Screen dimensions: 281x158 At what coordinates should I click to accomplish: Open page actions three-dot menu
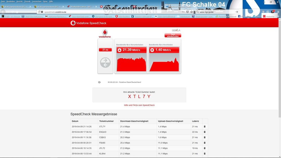183,12
